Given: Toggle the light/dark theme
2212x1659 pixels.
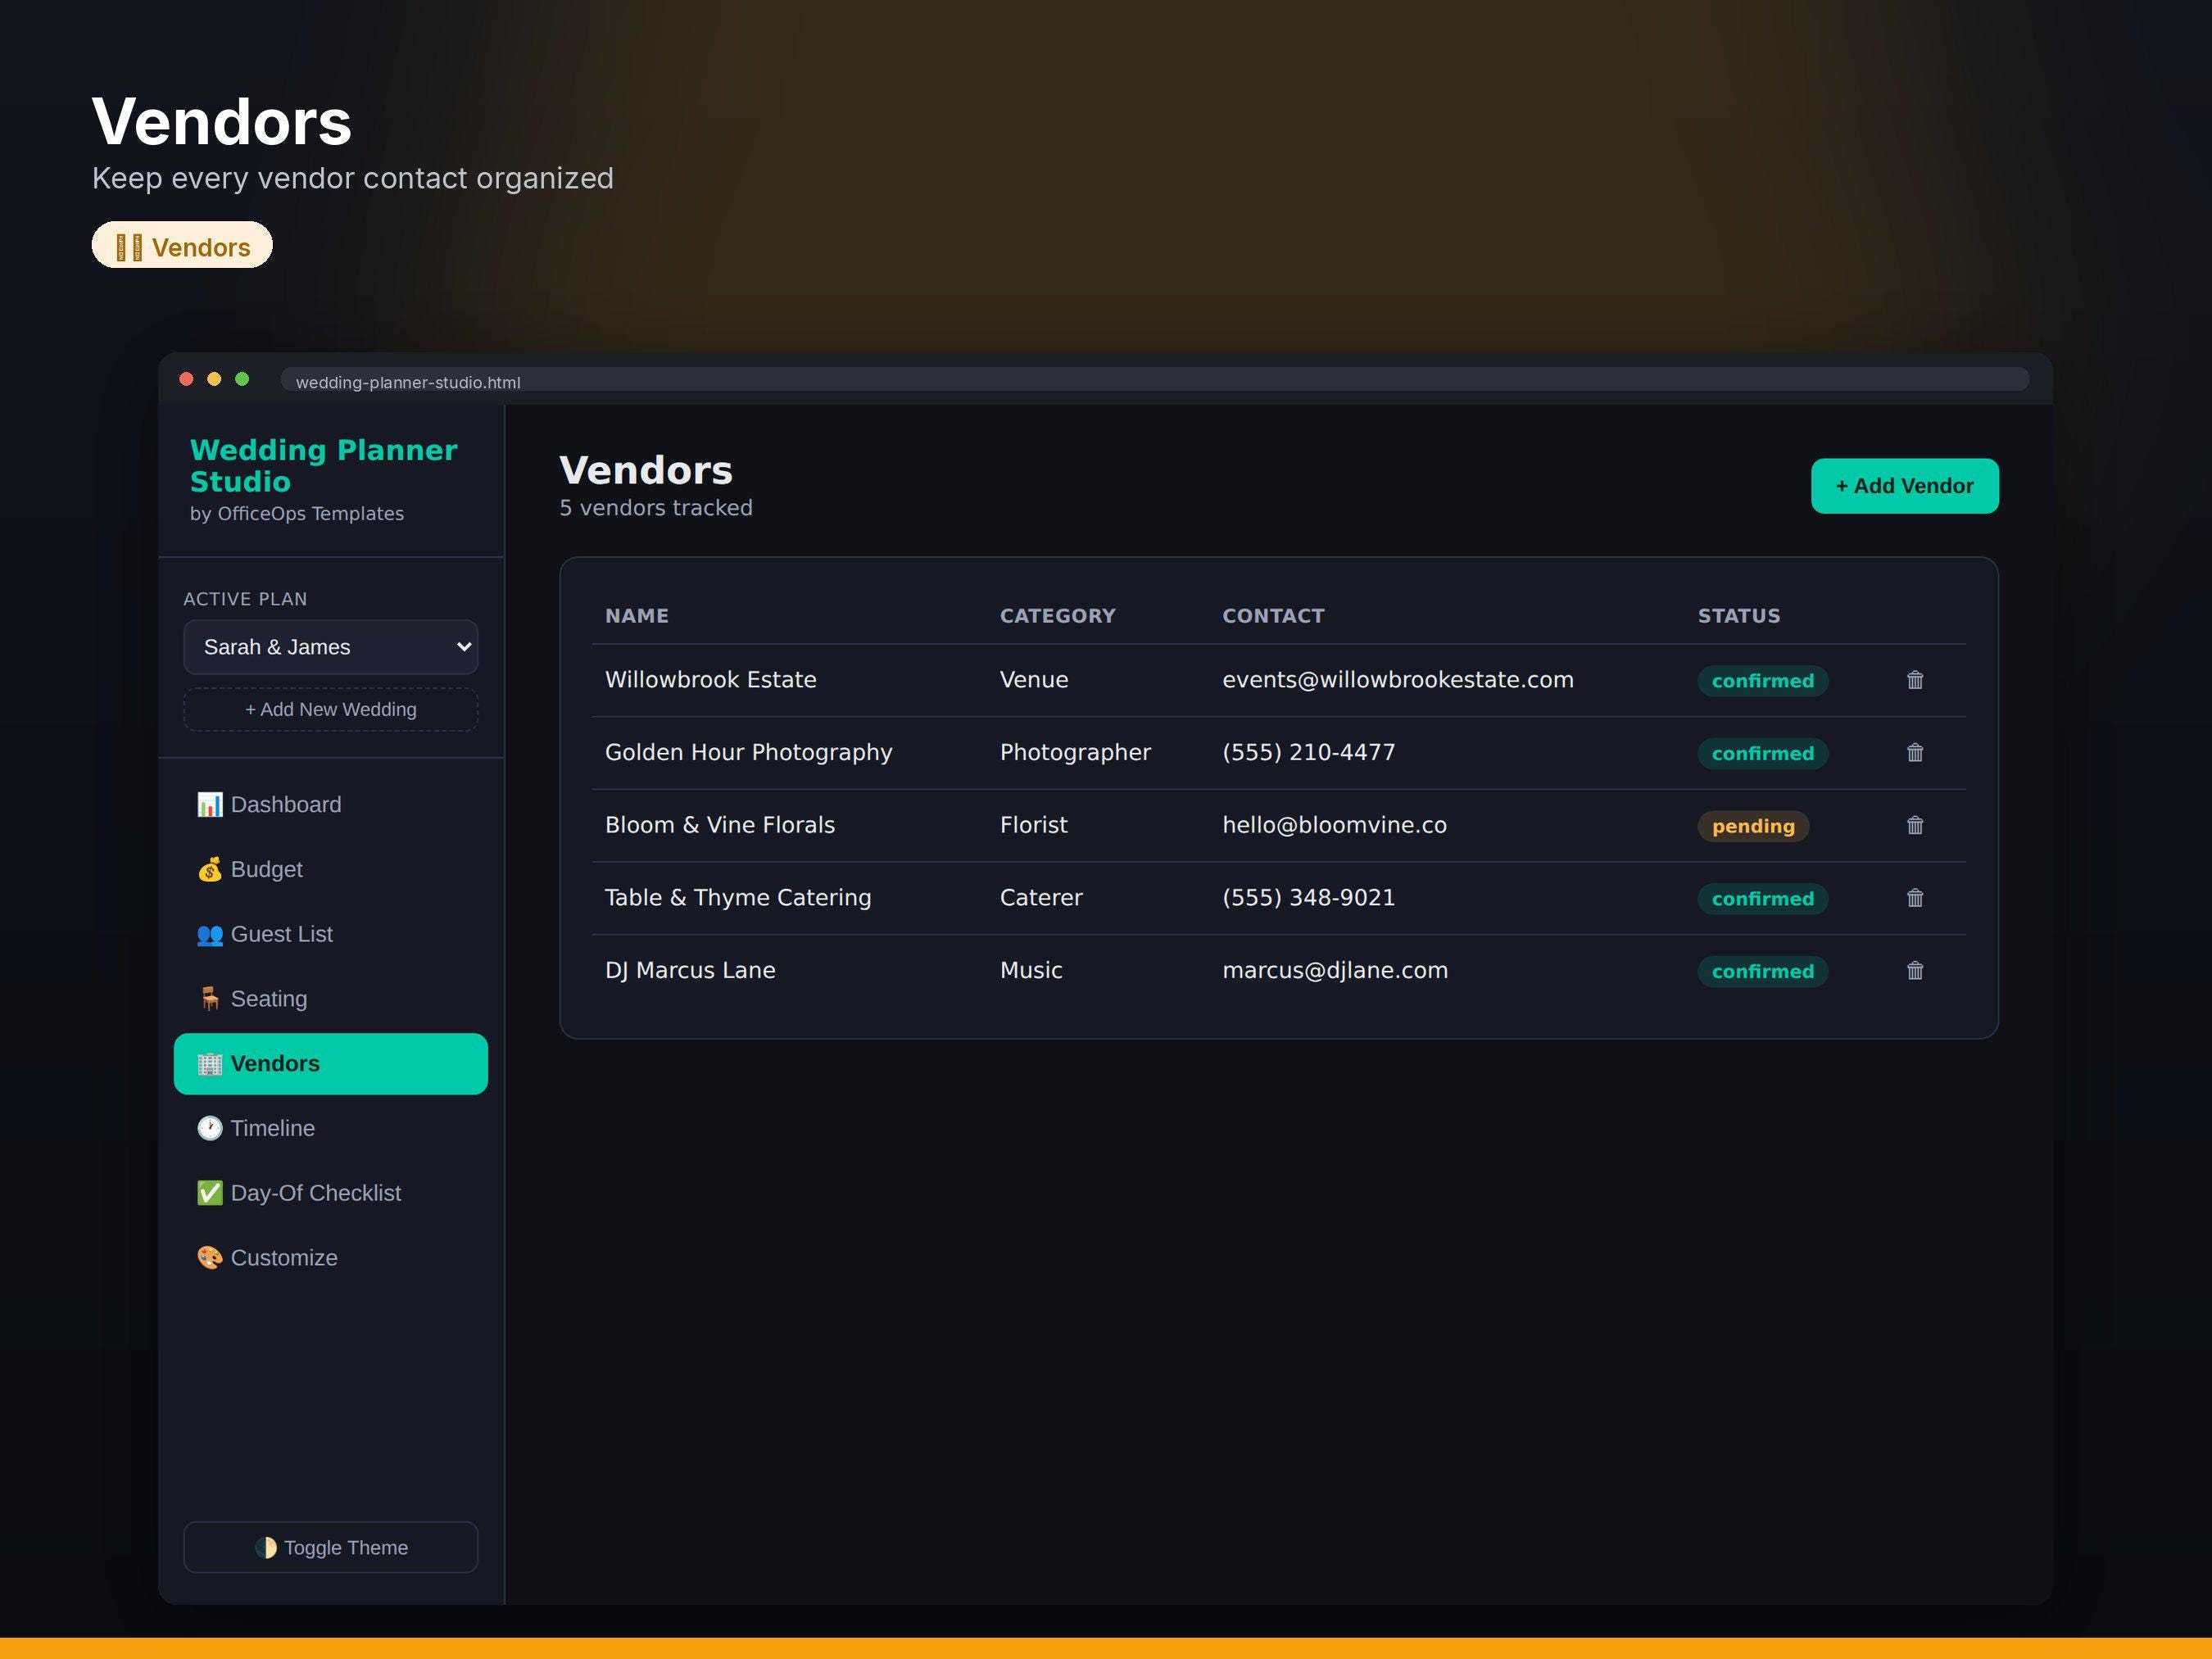Looking at the screenshot, I should click(x=331, y=1547).
